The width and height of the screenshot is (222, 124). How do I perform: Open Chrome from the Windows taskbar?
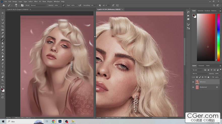[53, 121]
